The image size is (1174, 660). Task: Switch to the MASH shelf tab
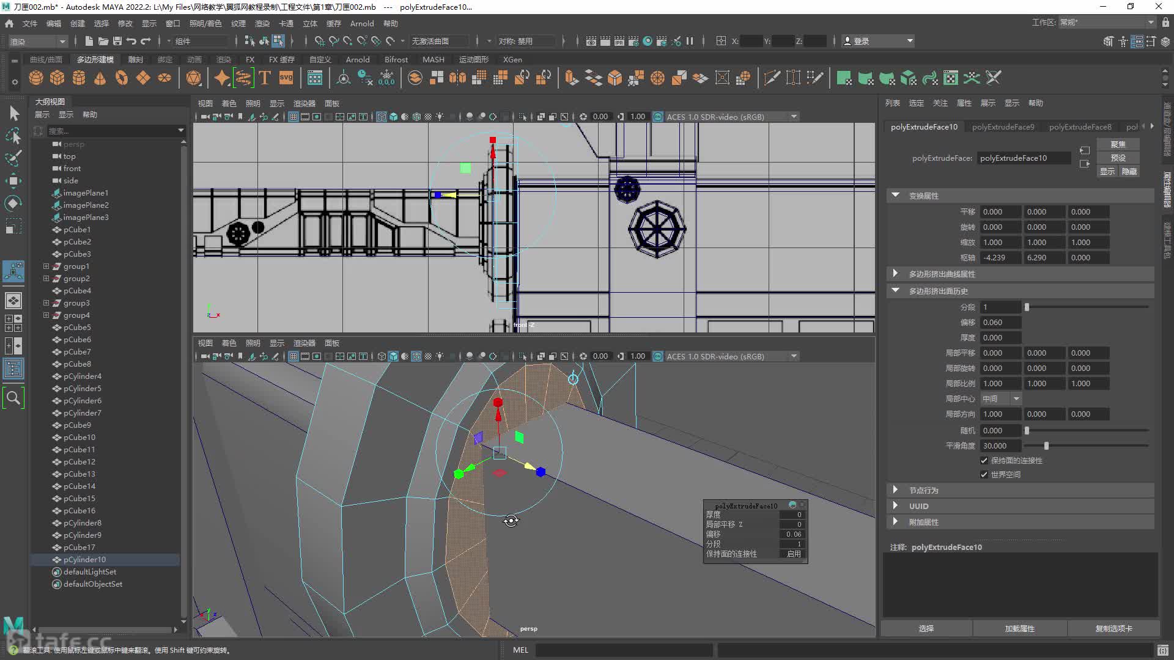(x=434, y=59)
